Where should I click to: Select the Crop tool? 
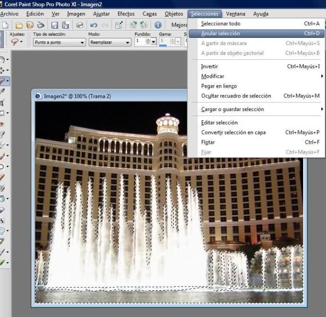[2, 103]
